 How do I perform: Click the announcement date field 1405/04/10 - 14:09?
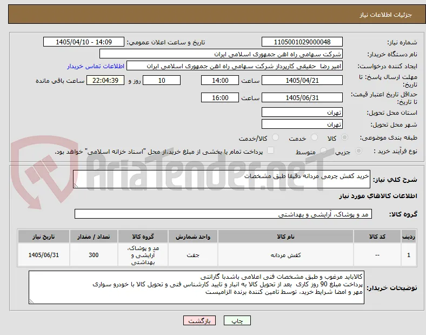pos(84,42)
